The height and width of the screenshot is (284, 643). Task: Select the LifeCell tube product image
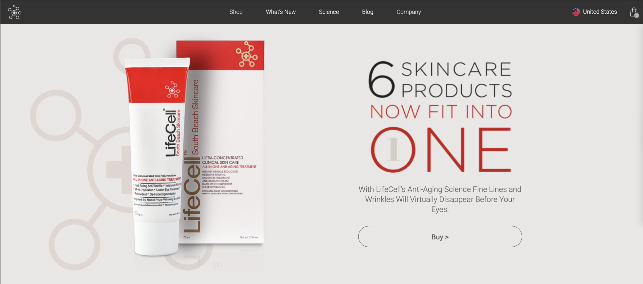157,157
